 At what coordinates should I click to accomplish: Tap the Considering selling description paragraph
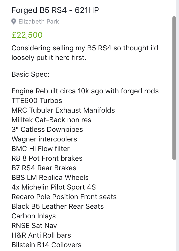tap(85, 53)
